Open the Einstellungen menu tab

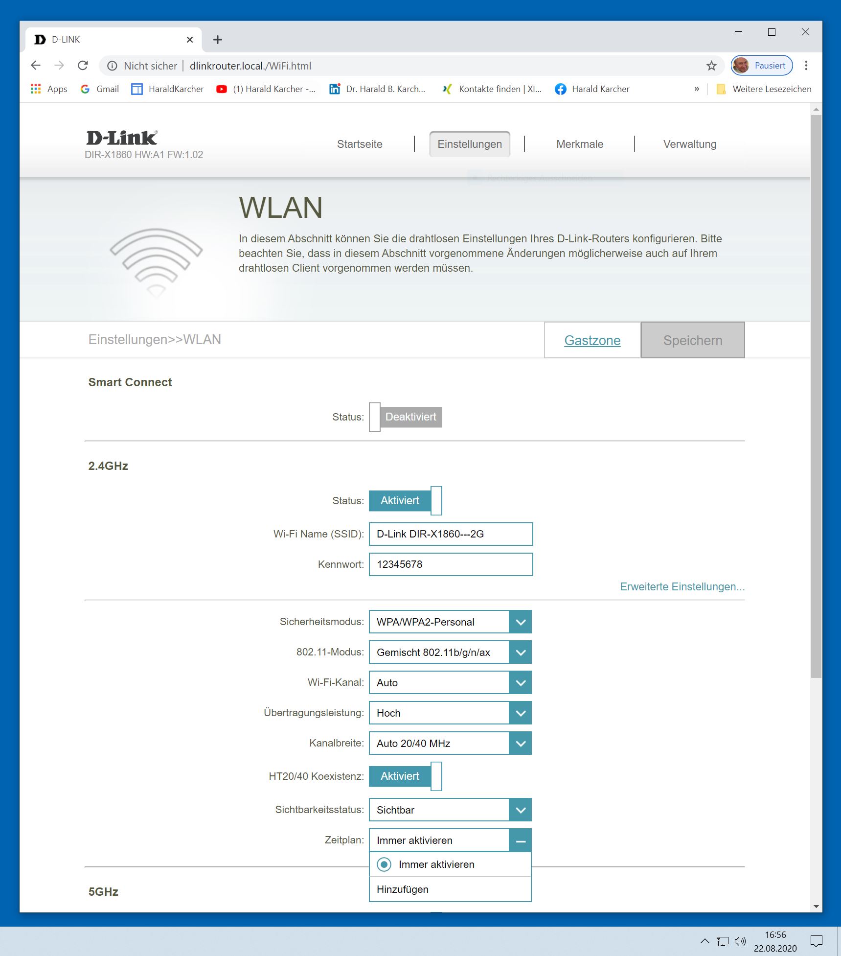click(470, 144)
